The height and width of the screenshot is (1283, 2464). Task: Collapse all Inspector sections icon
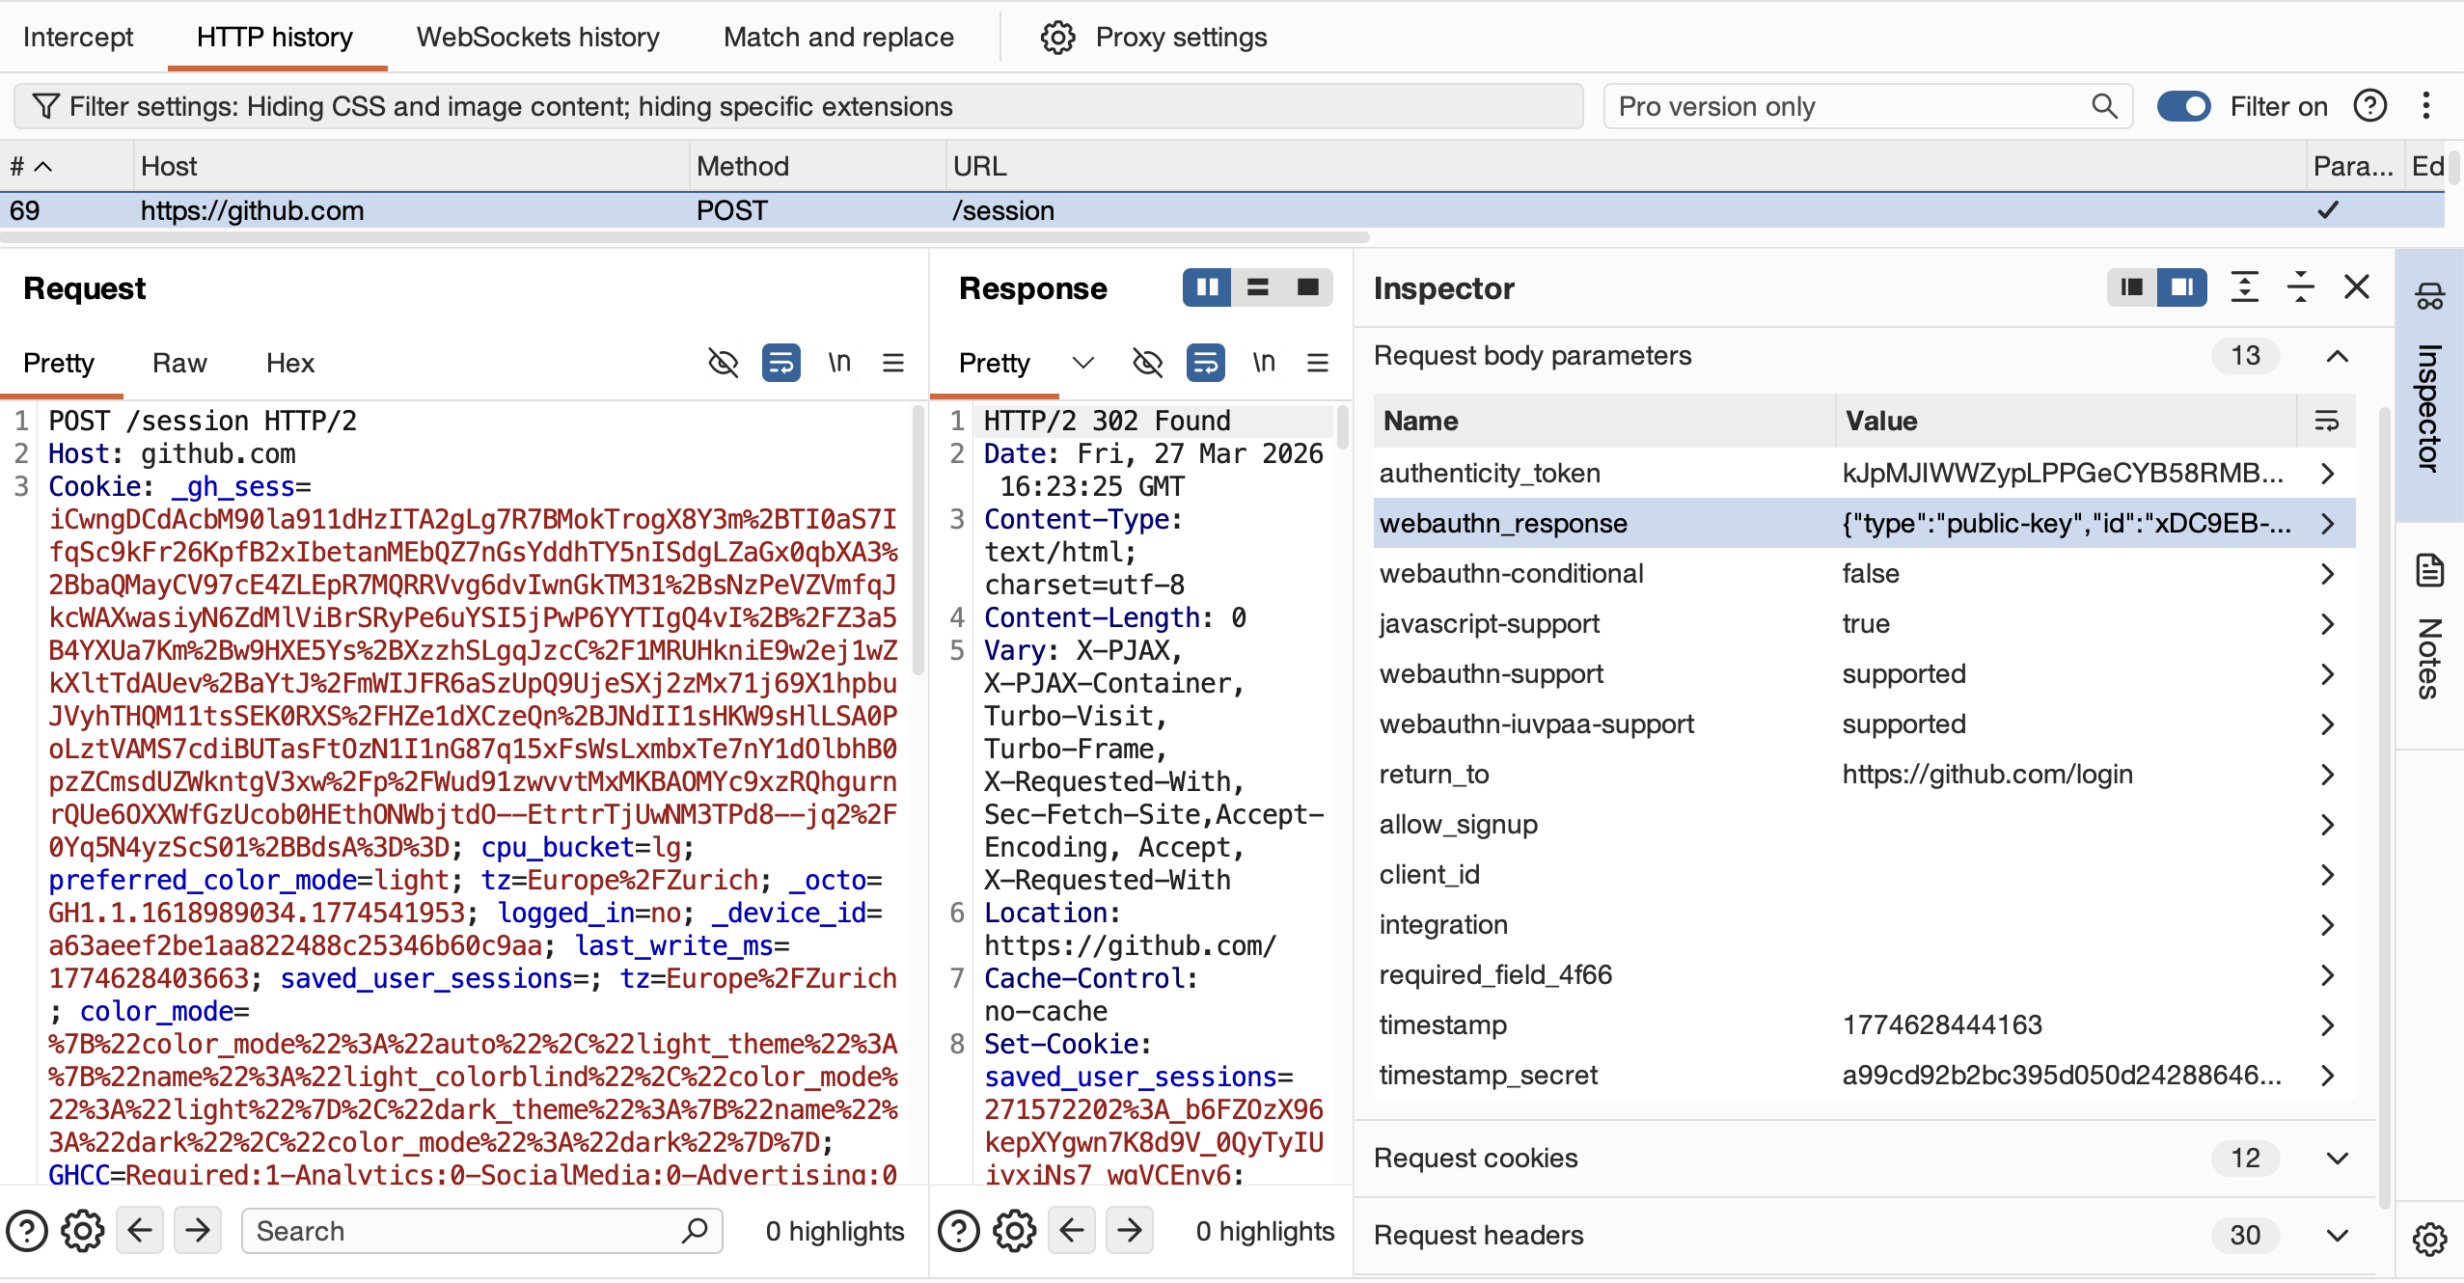pos(2301,287)
